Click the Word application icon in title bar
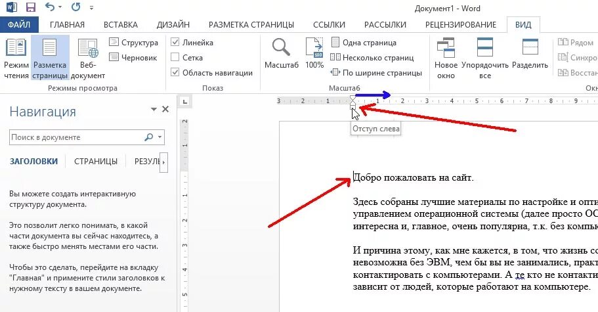598x312 pixels. click(x=12, y=7)
